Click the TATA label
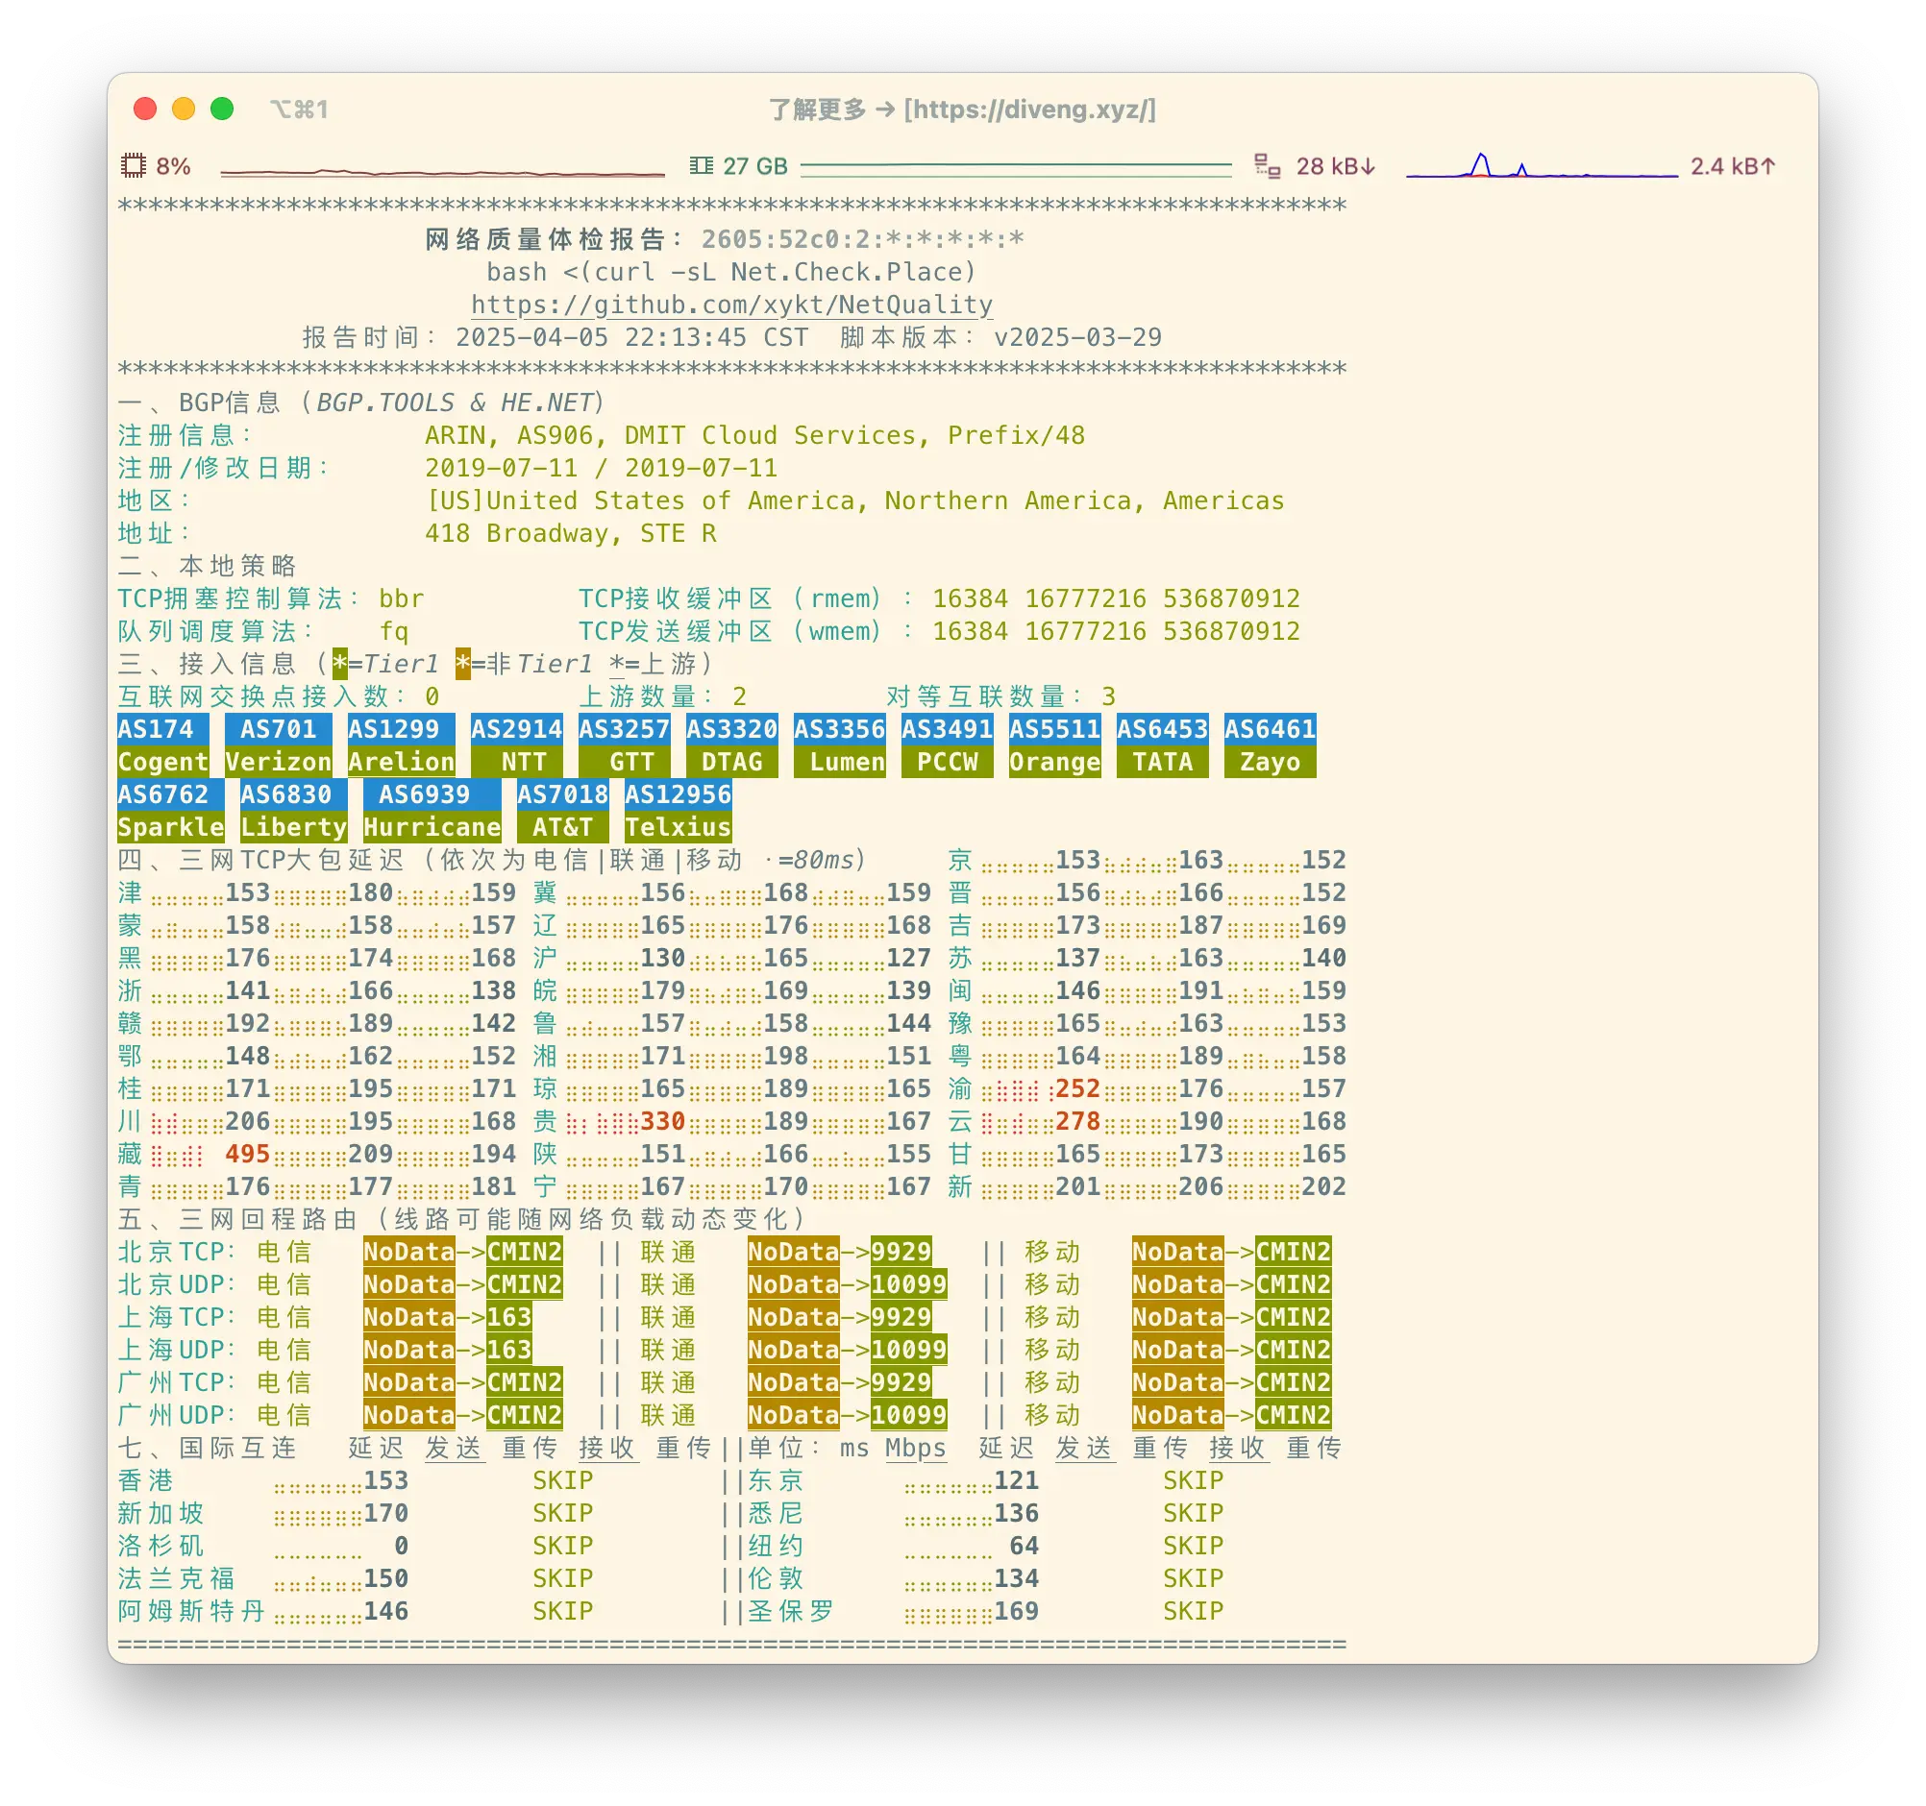Screen dimensions: 1926x1806 1162,762
